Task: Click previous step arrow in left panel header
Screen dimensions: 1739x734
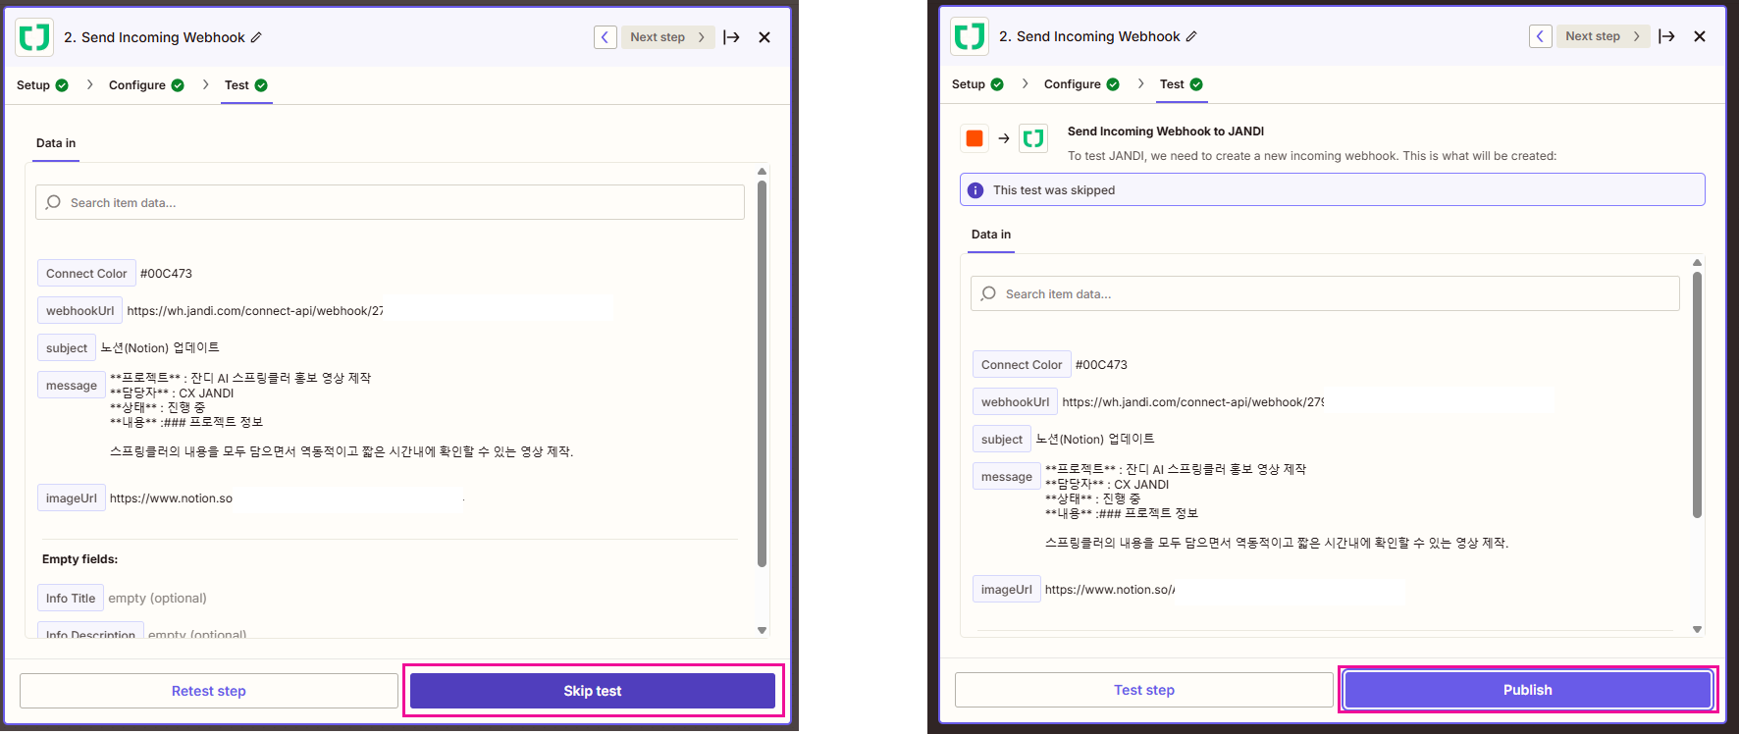Action: [x=605, y=37]
